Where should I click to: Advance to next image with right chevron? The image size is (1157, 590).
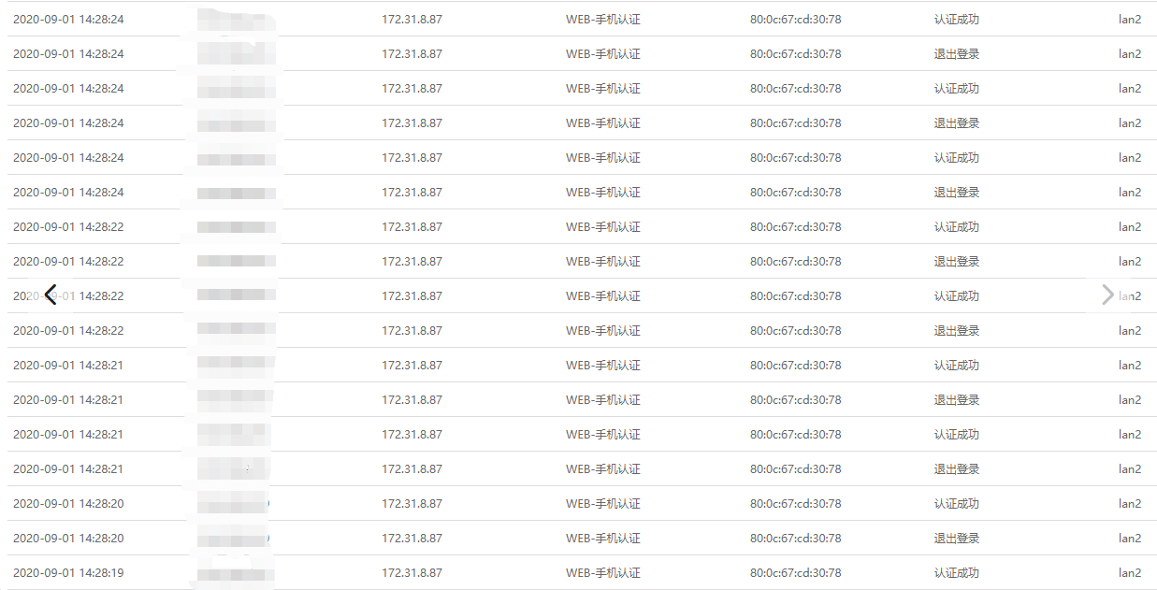tap(1107, 295)
